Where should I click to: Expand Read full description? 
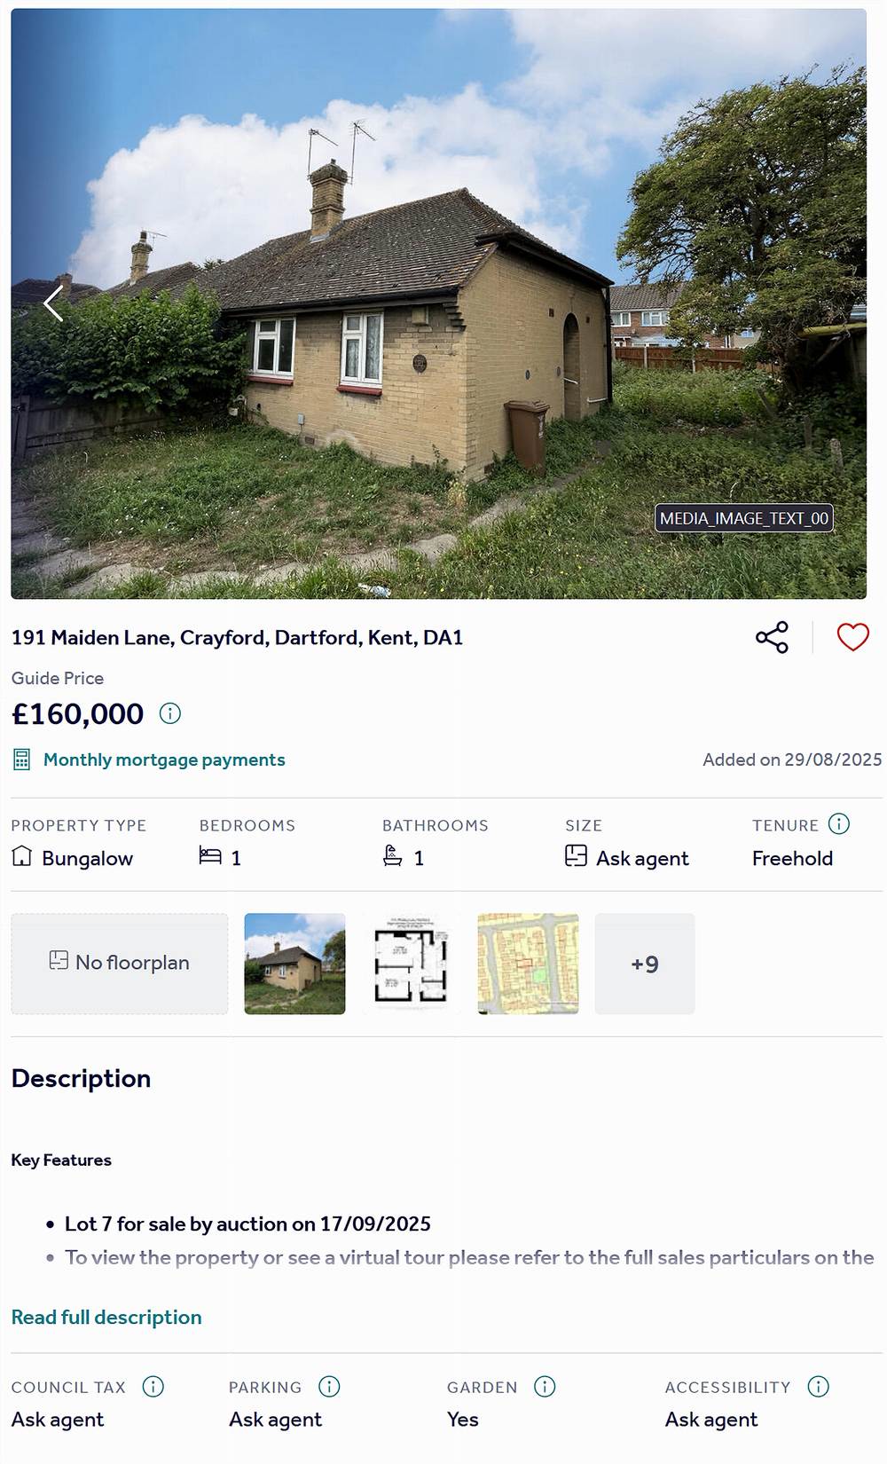(106, 1317)
